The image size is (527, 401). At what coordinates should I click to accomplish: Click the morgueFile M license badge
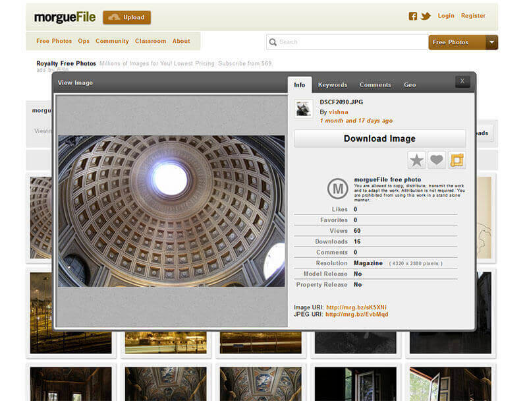tap(337, 189)
